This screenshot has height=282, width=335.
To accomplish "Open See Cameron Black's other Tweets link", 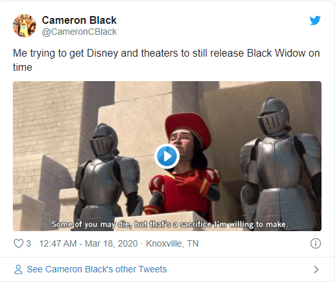I will (x=96, y=269).
